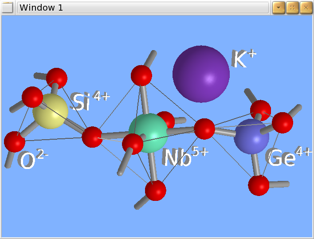Select the oxygen atom bridging Nb and Ge

pyautogui.click(x=204, y=129)
